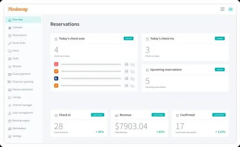240x147 pixels.
Task: Open chat icon in first check-out row
Action: tap(132, 64)
